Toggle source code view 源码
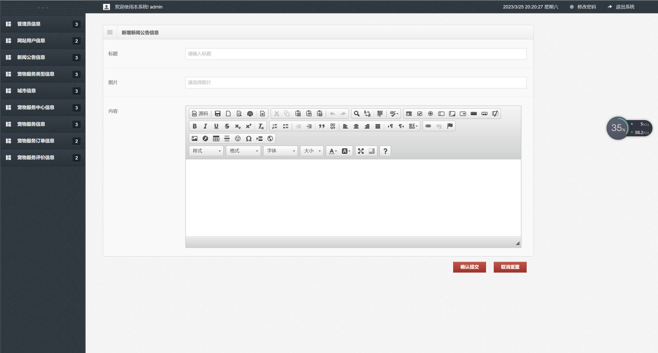 click(200, 114)
